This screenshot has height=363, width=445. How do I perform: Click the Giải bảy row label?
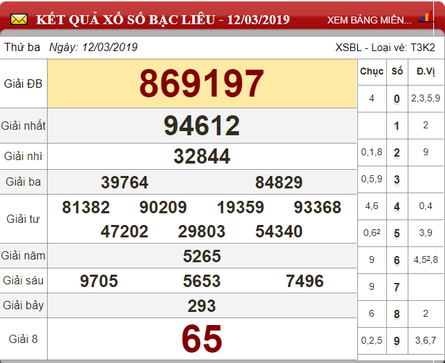[23, 306]
